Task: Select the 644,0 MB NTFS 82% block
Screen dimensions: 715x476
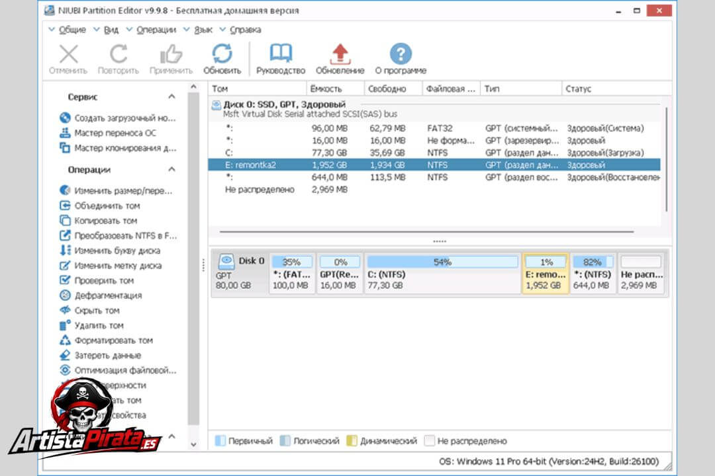Action: [x=592, y=273]
